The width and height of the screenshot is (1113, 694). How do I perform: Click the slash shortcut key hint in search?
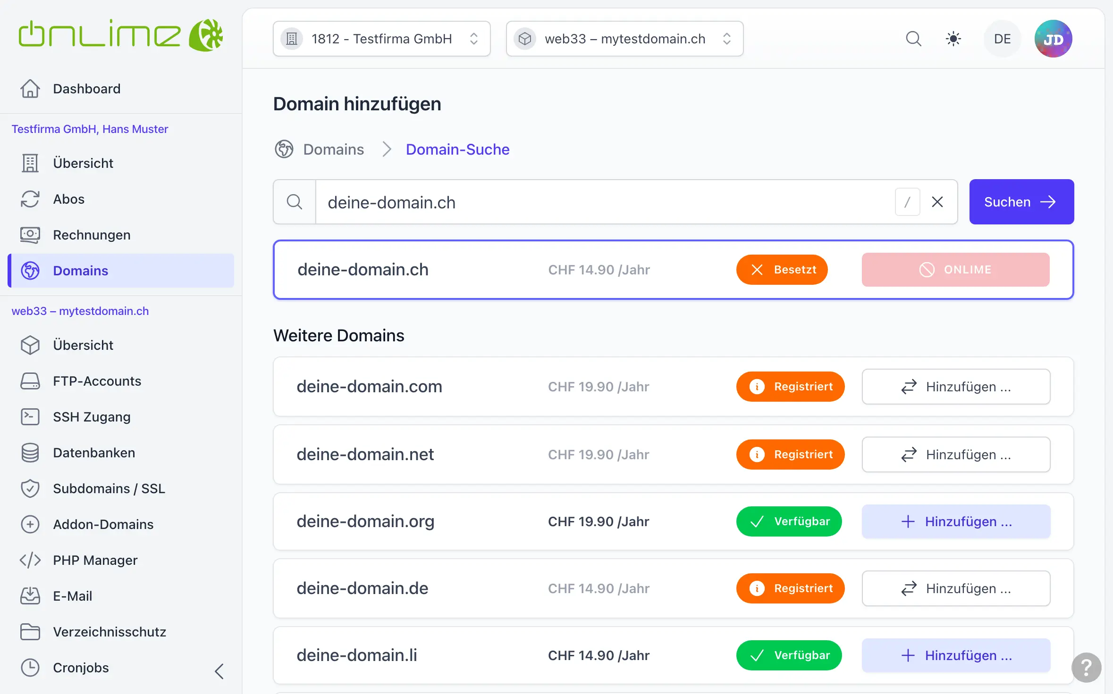pyautogui.click(x=907, y=202)
